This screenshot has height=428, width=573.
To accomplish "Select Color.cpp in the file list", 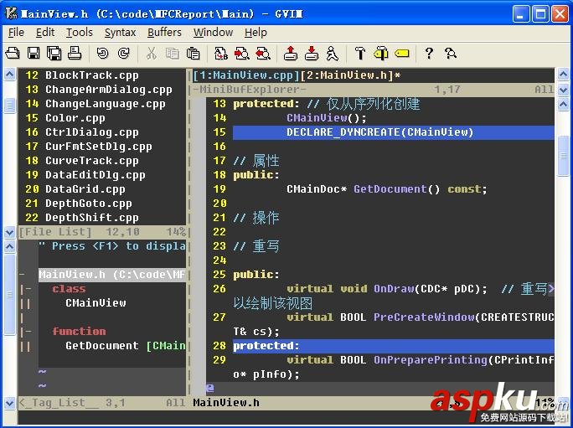I will pyautogui.click(x=75, y=118).
